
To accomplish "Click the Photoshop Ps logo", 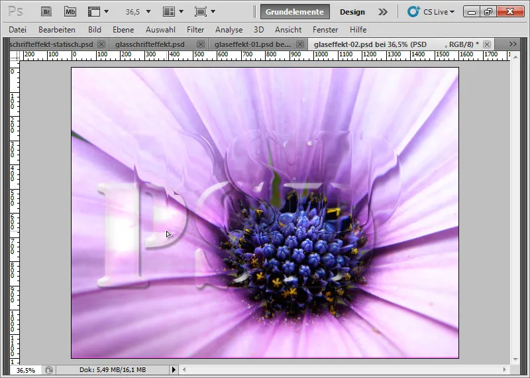I will (15, 12).
